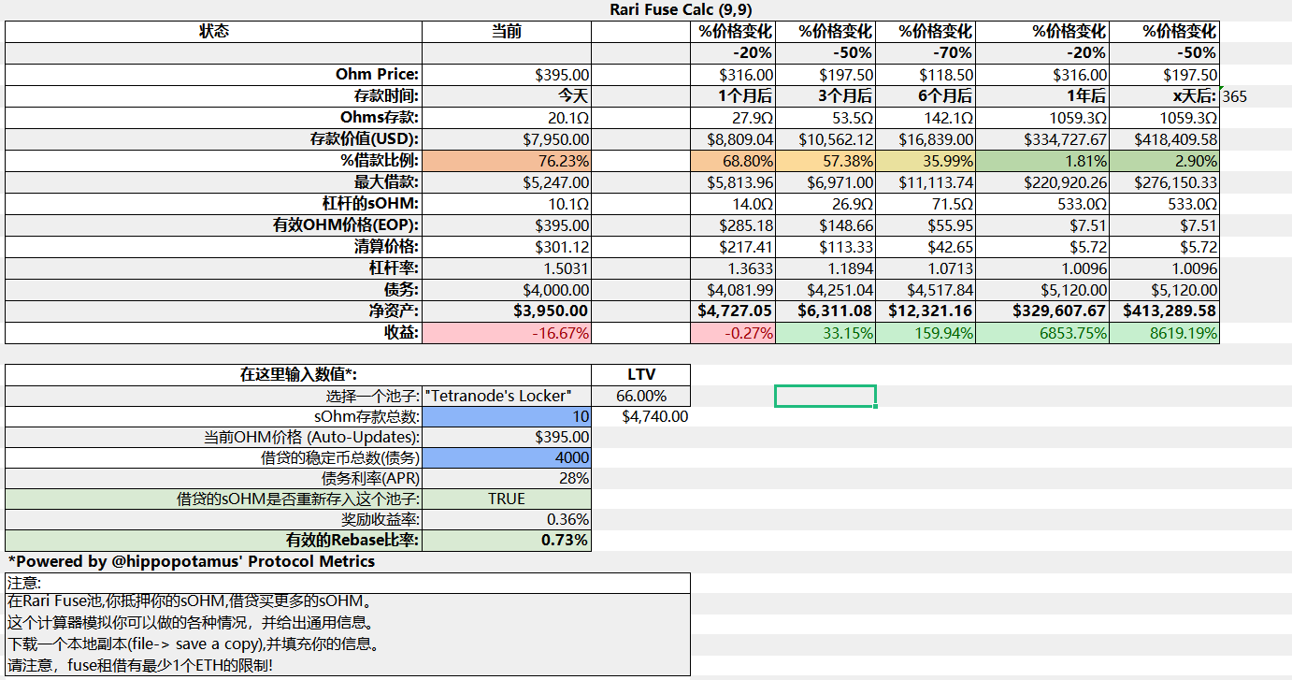Select the 6个月后 header cell
The height and width of the screenshot is (680, 1292).
926,95
